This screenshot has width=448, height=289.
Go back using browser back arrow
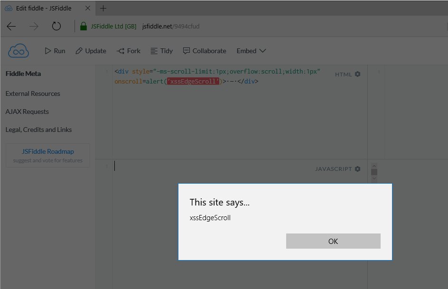click(11, 27)
